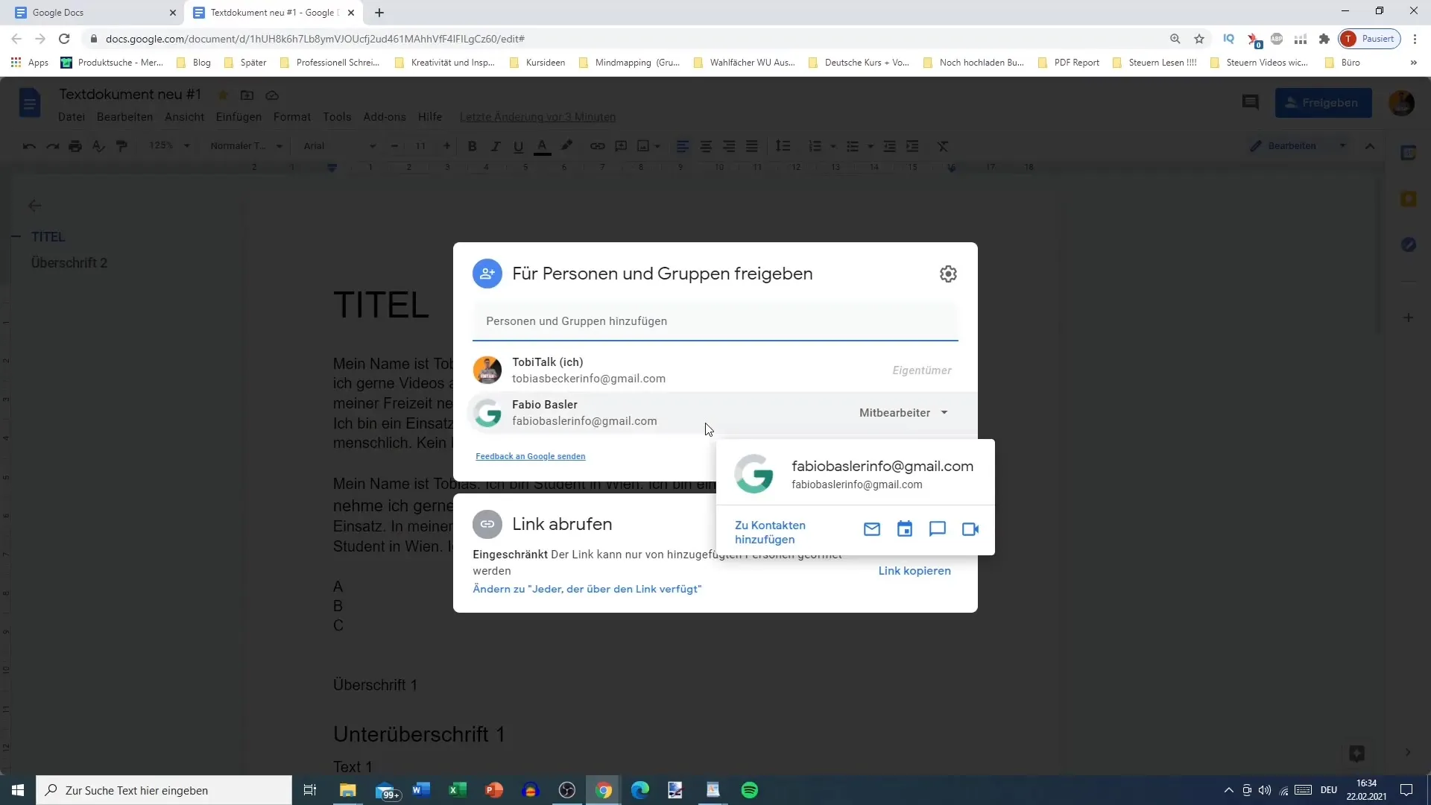
Task: Click Feedback an Google senden link
Action: coord(530,455)
